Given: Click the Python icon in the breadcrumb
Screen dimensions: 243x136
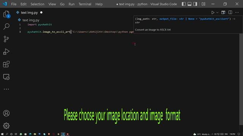Looking at the screenshot, I should point(19,20).
